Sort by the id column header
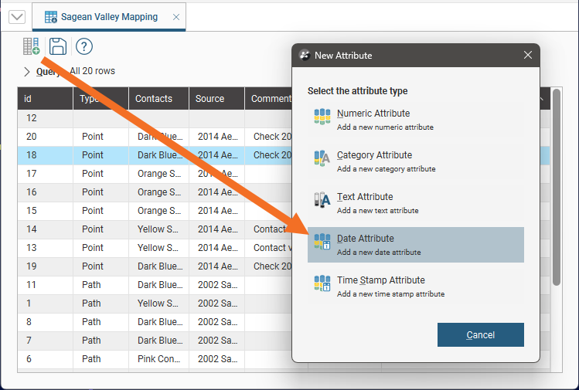The width and height of the screenshot is (579, 390). point(45,99)
